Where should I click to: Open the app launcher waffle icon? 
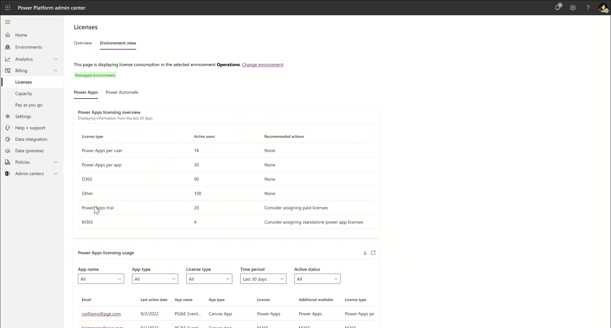(8, 8)
